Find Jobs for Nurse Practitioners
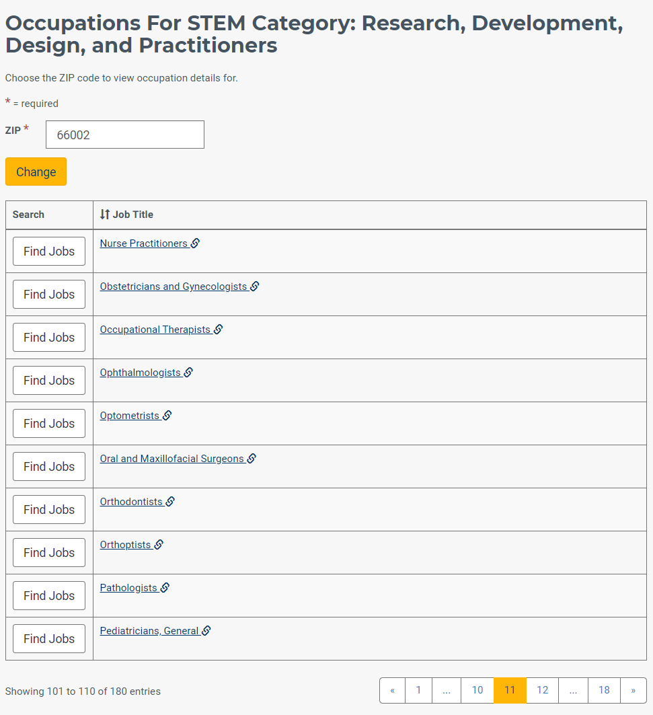Viewport: 653px width, 715px height. tap(49, 252)
